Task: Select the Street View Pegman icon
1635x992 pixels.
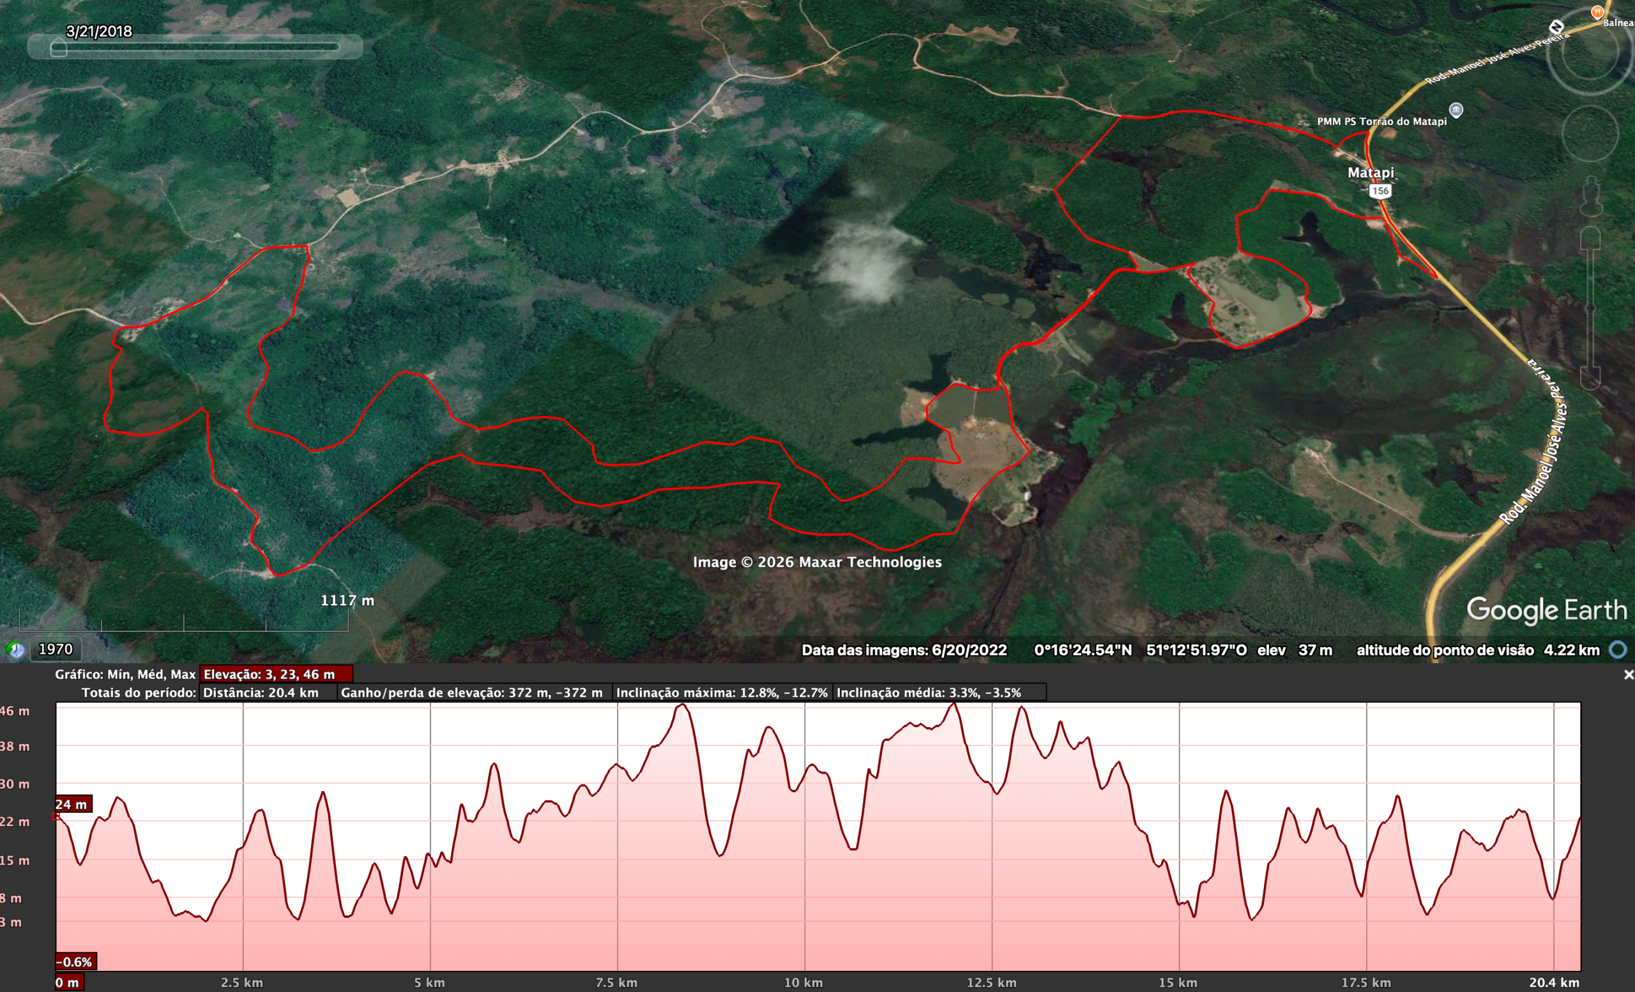Action: (x=1592, y=195)
